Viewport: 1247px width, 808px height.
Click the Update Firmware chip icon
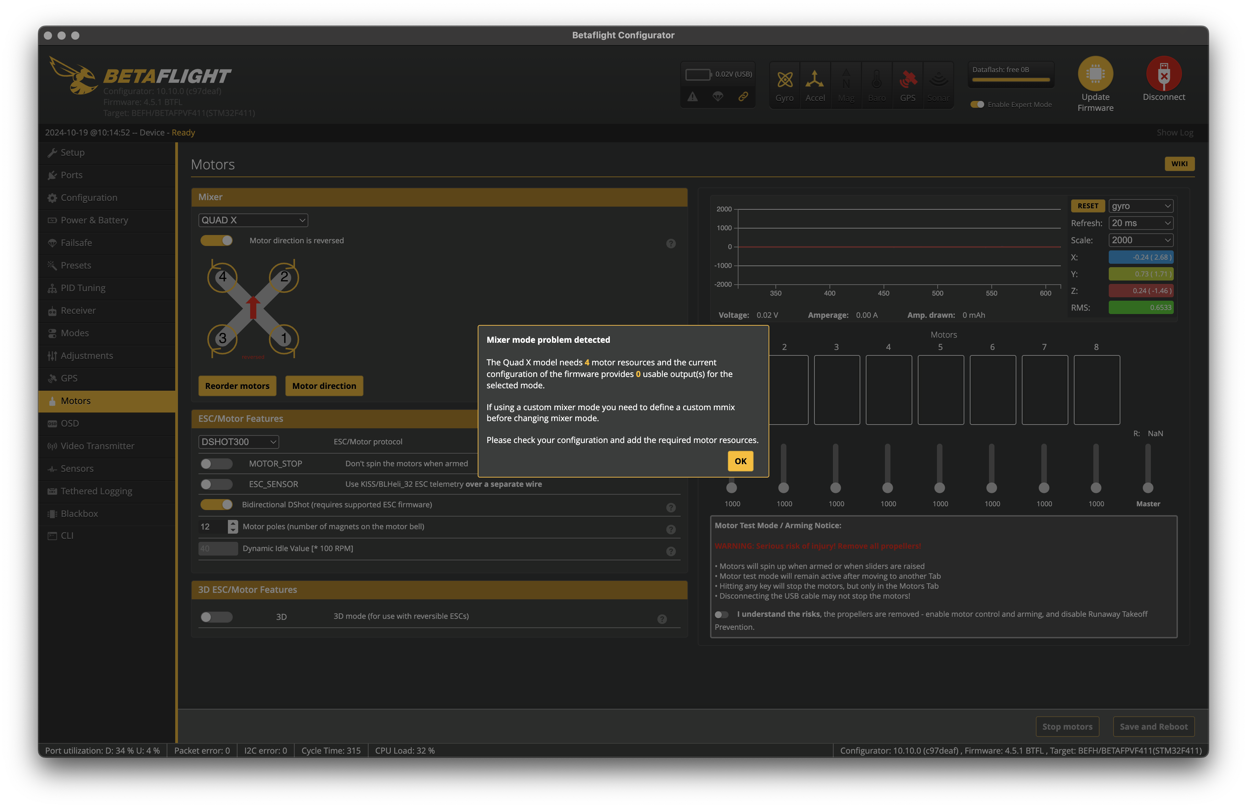click(1096, 73)
